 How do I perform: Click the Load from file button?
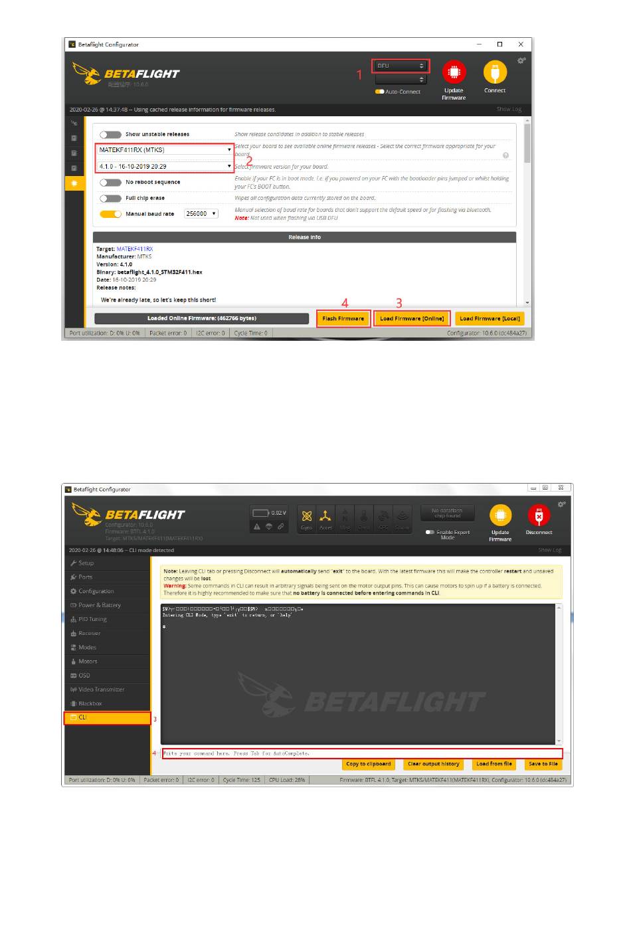point(494,764)
